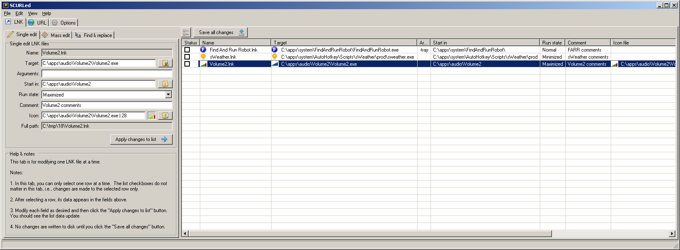Check the sWeather.lnk status checkbox
This screenshot has width=680, height=250.
pos(187,57)
